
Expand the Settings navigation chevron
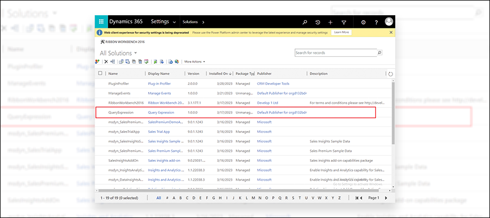click(x=174, y=22)
